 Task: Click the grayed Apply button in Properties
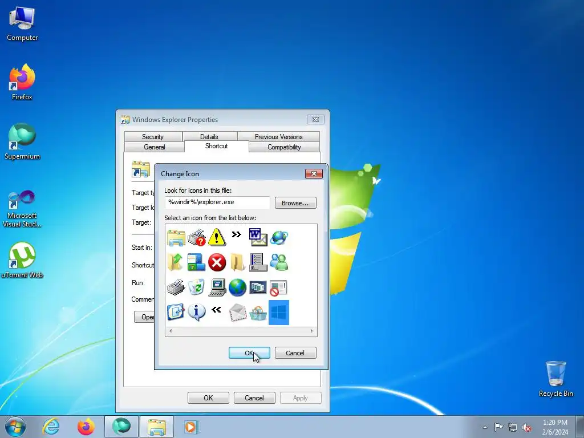pyautogui.click(x=301, y=398)
